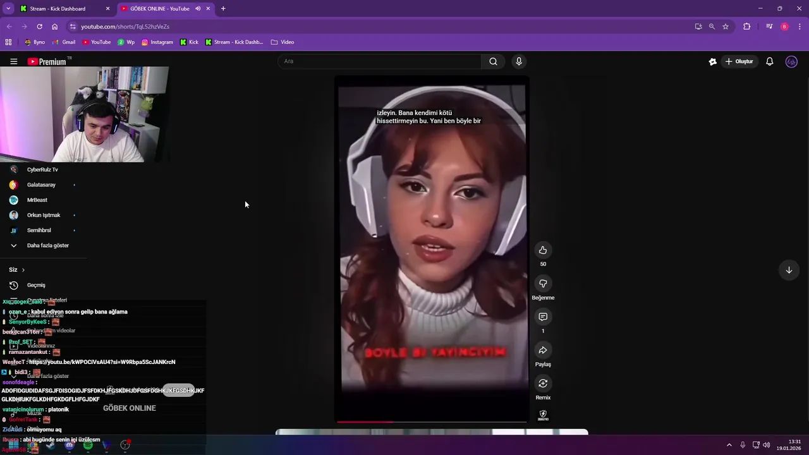This screenshot has width=809, height=455.
Task: Open Windows Start button
Action: [x=13, y=446]
